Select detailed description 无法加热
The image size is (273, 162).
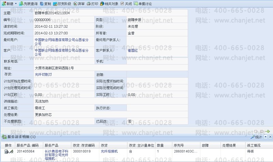[42, 101]
